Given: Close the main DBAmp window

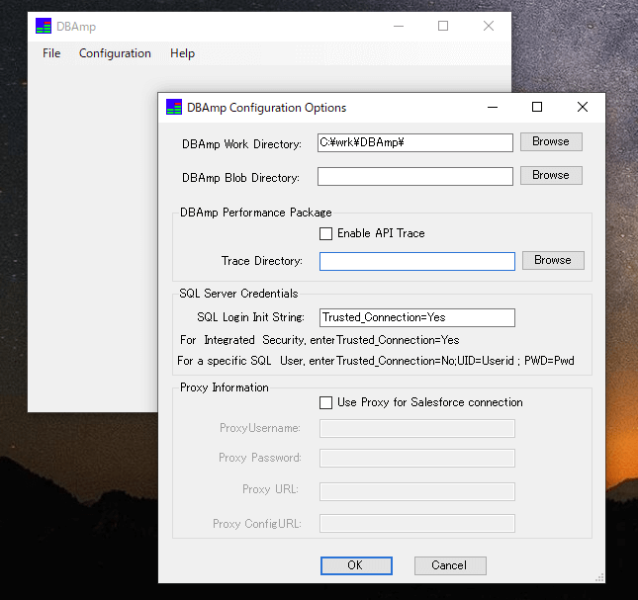Looking at the screenshot, I should tap(489, 26).
